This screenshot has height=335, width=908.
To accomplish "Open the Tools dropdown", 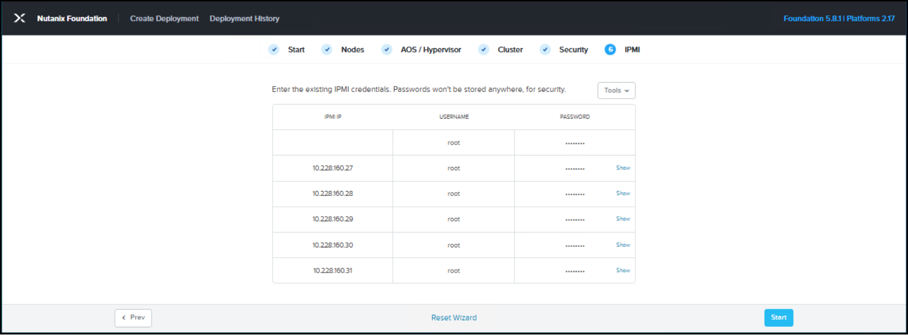I will pos(616,90).
